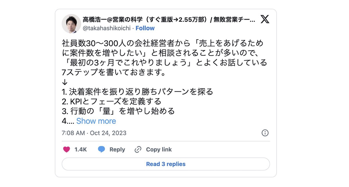Click the line 2. KPIとフェーズを定義する

[x=111, y=101]
